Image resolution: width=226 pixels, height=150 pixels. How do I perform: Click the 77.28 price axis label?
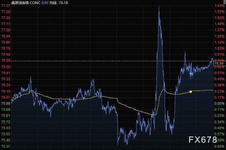point(6,12)
